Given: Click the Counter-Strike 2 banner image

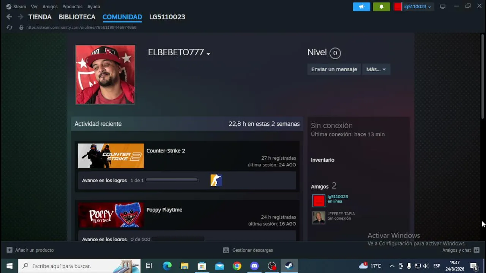Looking at the screenshot, I should [x=111, y=156].
